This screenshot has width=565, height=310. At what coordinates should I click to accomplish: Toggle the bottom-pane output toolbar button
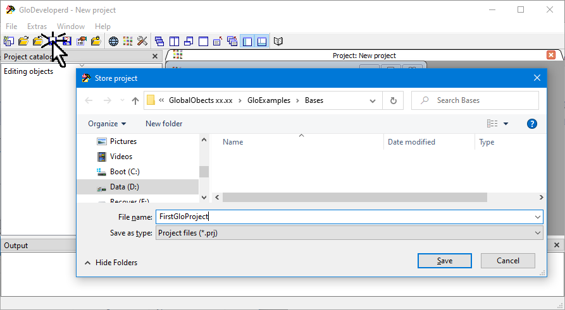[262, 42]
